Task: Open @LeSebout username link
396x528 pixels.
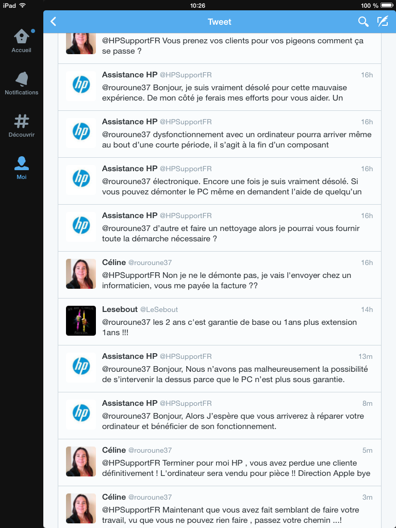Action: pos(159,309)
